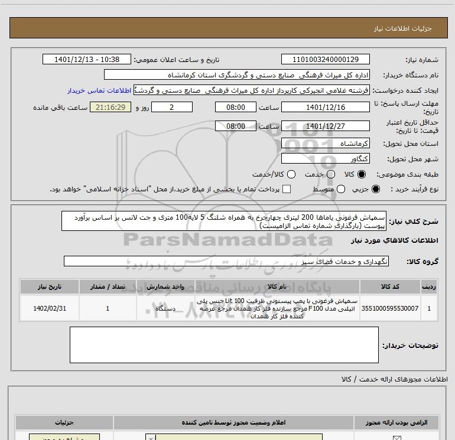Screen dimensions: 455x440
Task: Click the جزئیات اطلاعات نیاز page title
Action: [x=403, y=28]
